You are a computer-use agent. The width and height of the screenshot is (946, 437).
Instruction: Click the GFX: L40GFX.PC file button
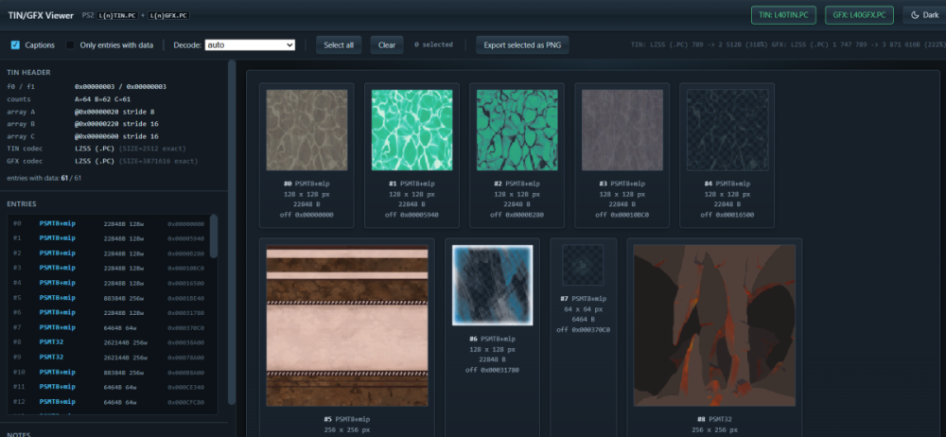(859, 15)
